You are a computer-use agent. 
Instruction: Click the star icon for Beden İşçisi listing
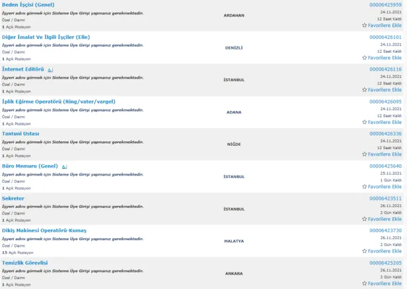[364, 26]
